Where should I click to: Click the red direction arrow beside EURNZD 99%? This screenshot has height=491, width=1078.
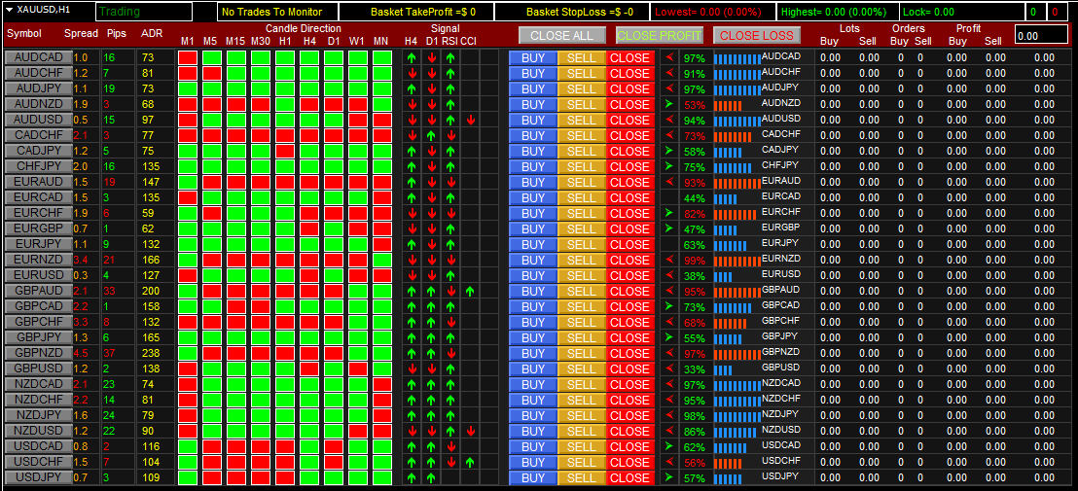pos(669,260)
